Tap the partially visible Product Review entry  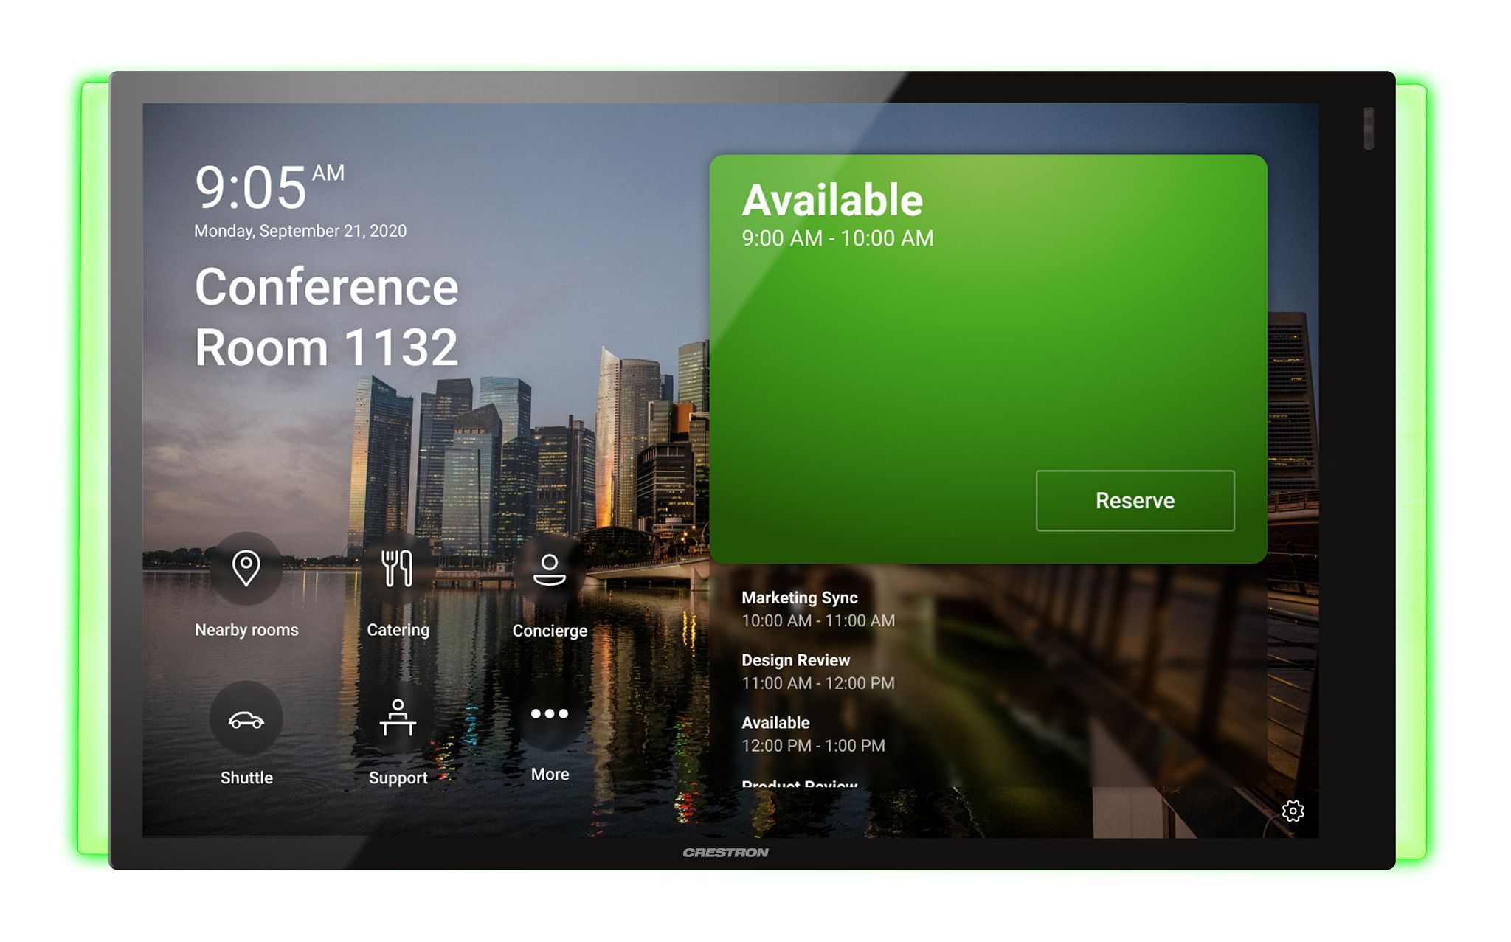(x=800, y=783)
